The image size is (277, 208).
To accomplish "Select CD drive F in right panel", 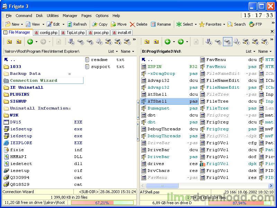I will coord(237,42).
